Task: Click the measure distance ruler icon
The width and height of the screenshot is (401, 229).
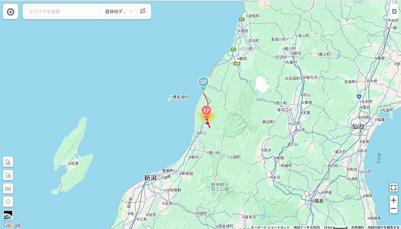Action: point(8,189)
